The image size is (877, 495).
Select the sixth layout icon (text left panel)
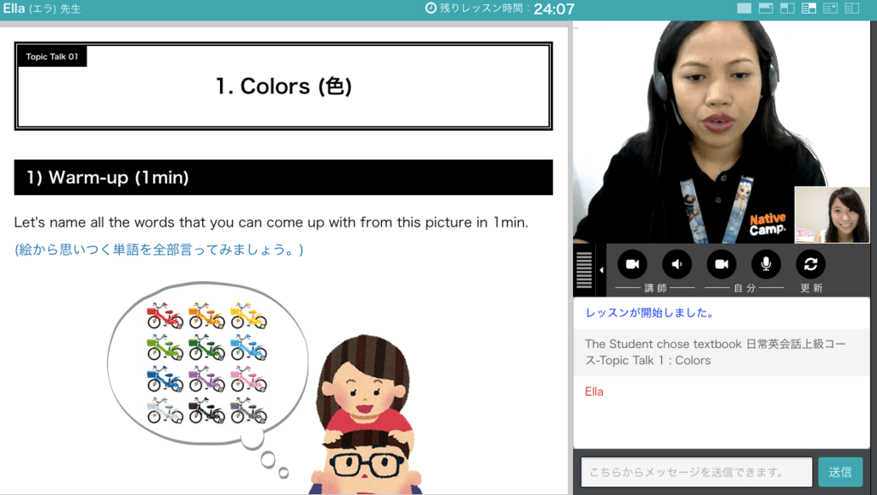pyautogui.click(x=852, y=9)
